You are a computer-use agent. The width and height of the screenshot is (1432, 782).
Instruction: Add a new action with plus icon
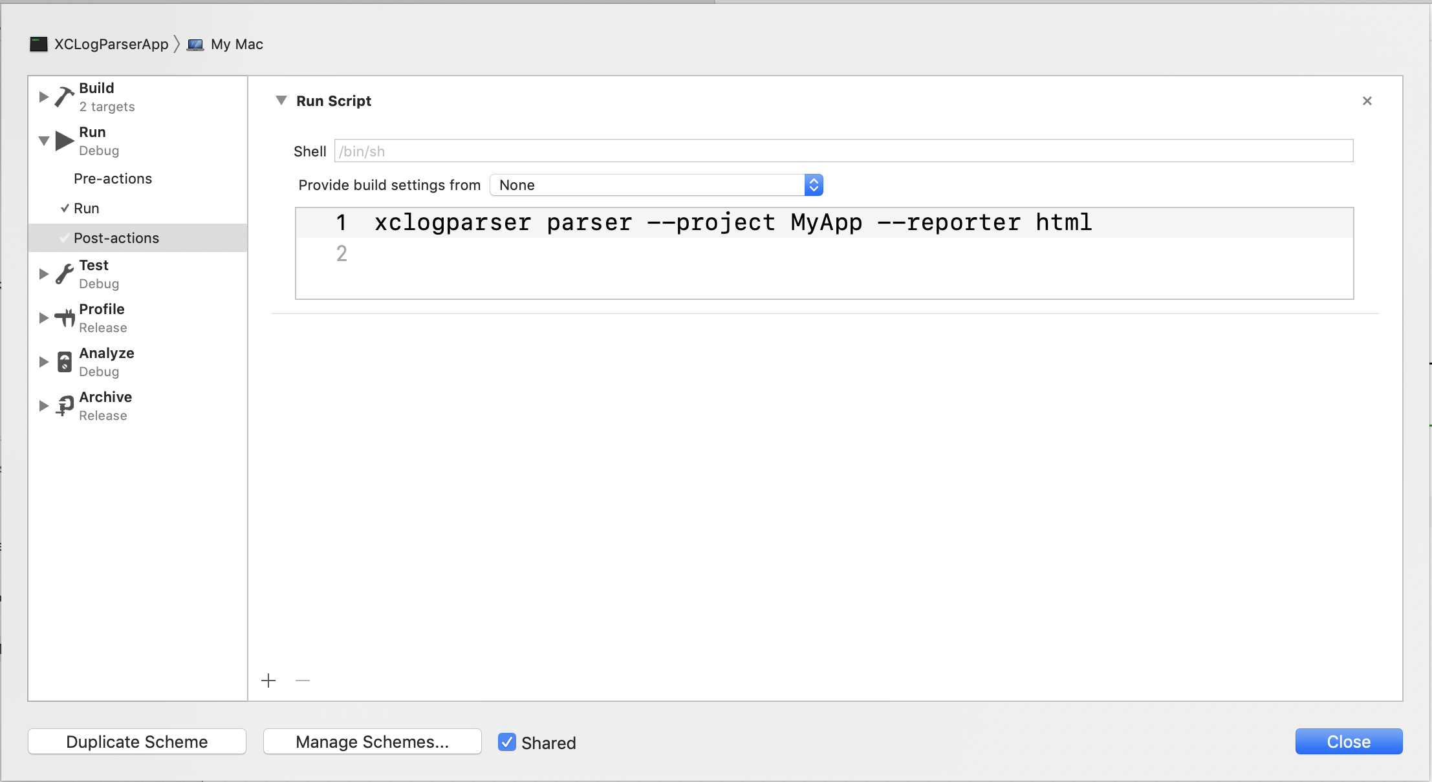tap(268, 681)
